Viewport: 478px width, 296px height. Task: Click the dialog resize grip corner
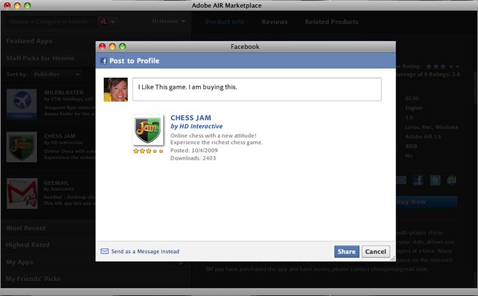pos(393,258)
